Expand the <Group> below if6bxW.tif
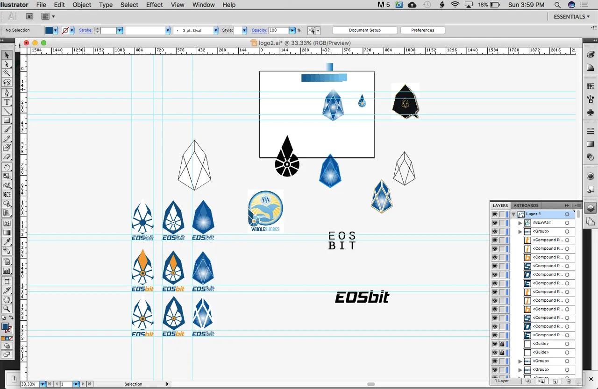598x389 pixels. [520, 232]
